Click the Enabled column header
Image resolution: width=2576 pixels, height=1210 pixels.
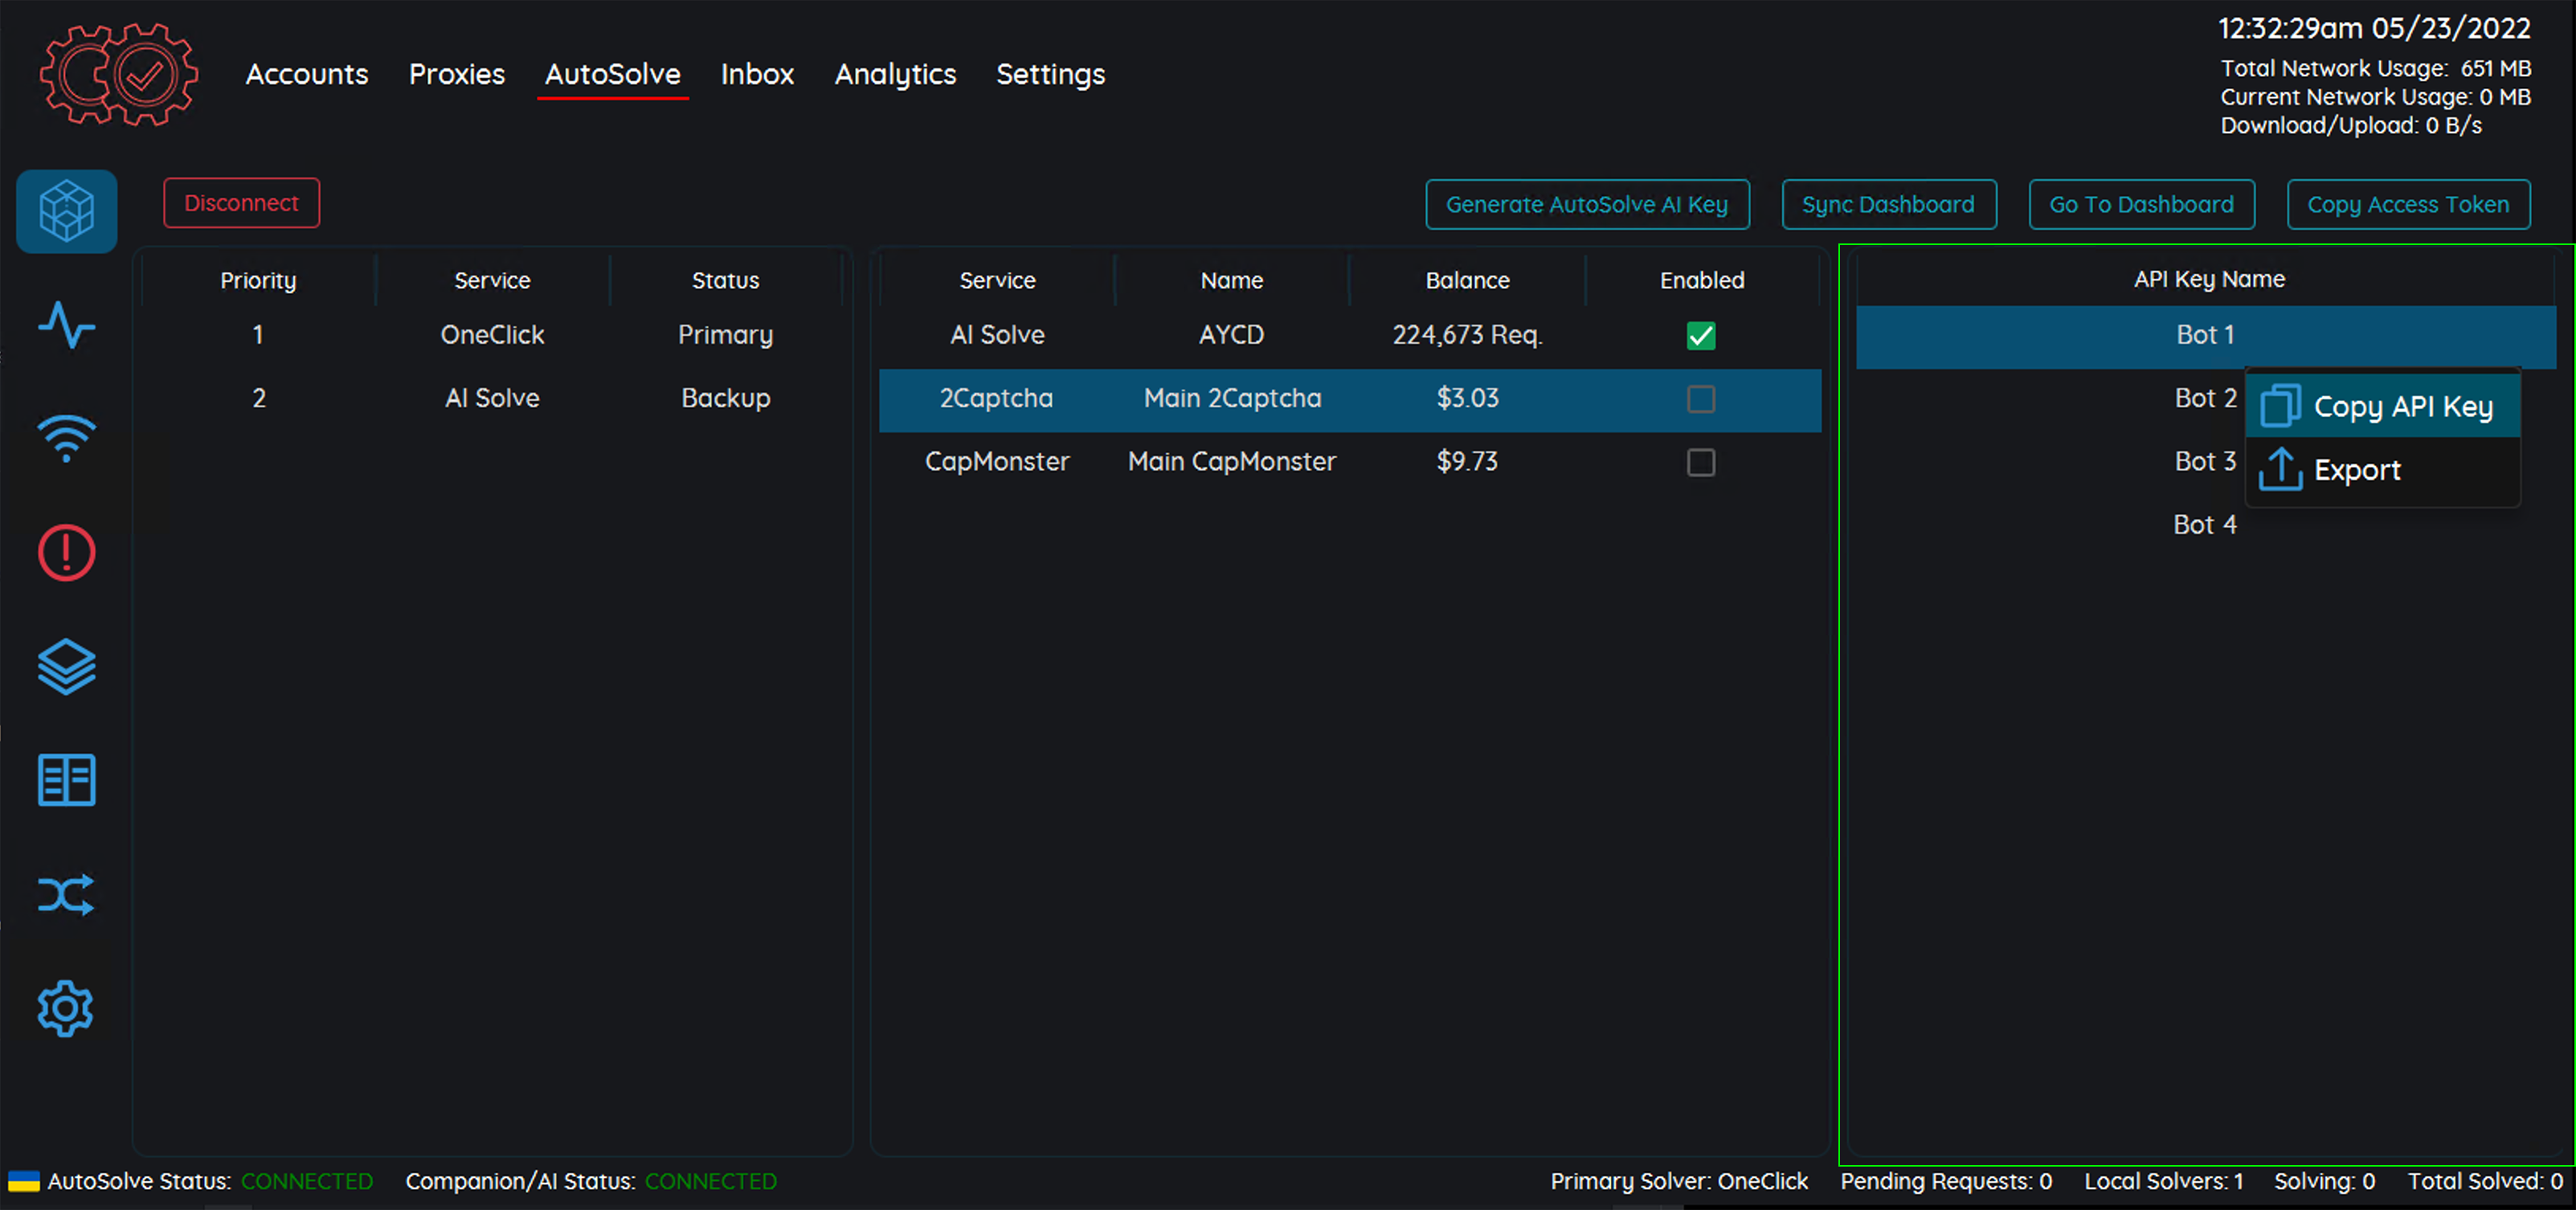point(1702,280)
